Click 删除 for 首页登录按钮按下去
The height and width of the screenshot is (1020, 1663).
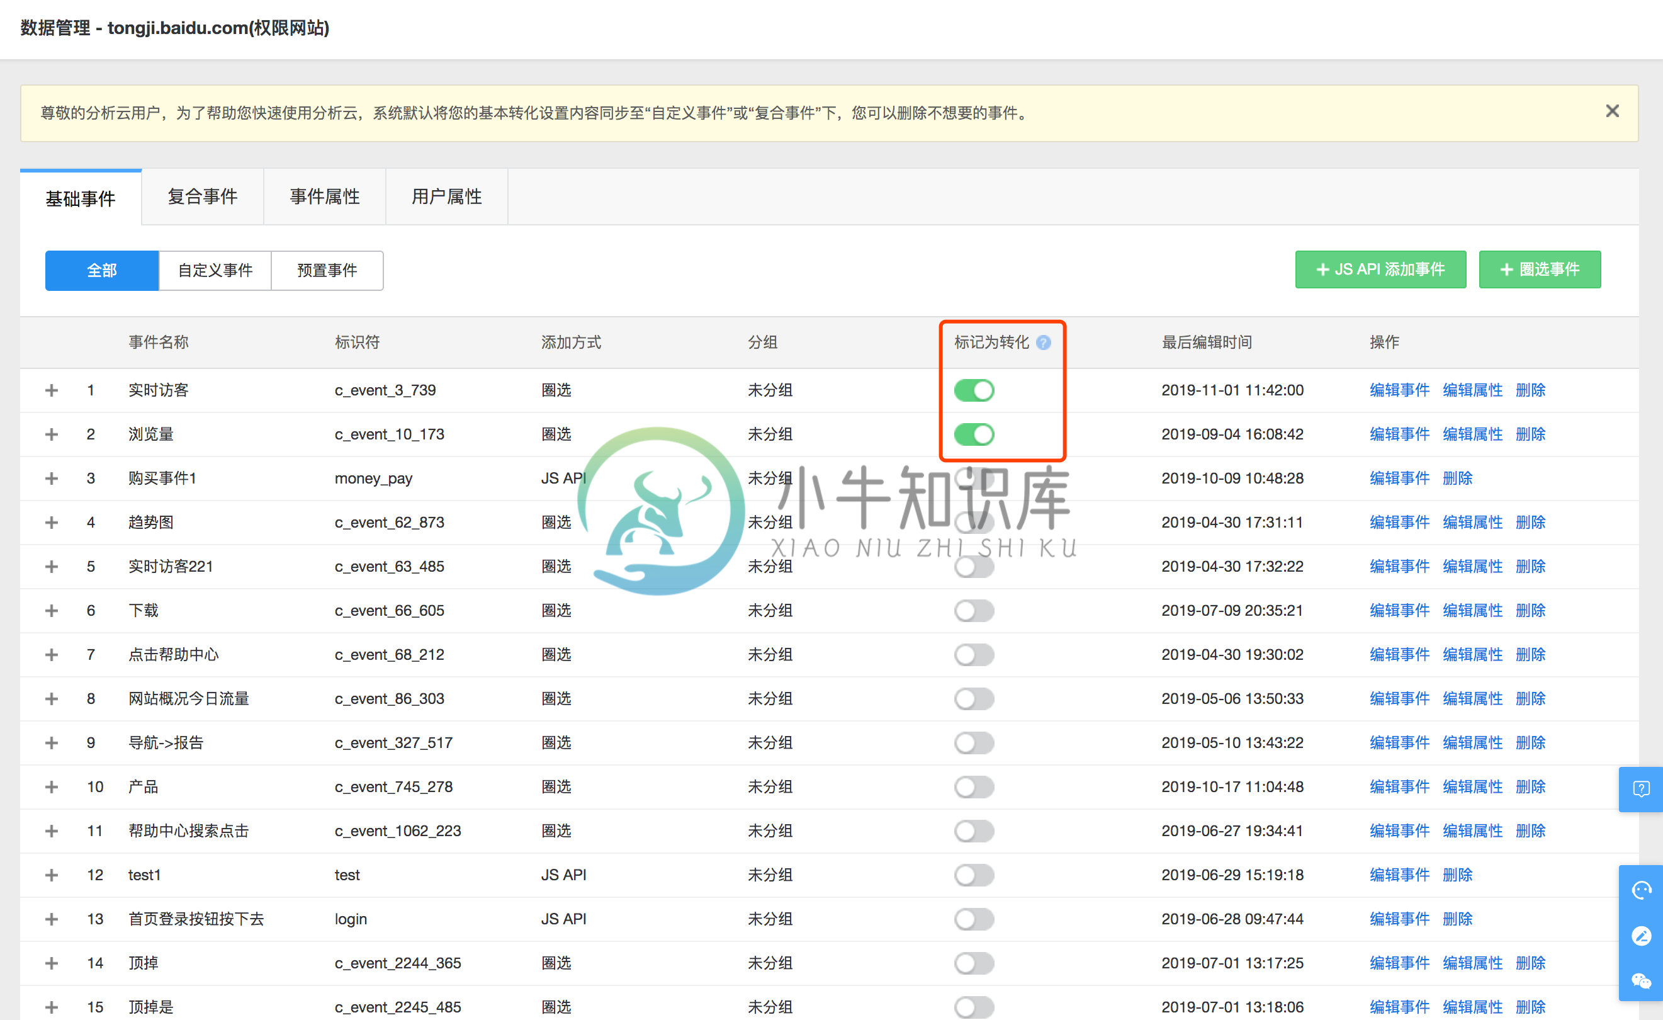tap(1457, 919)
